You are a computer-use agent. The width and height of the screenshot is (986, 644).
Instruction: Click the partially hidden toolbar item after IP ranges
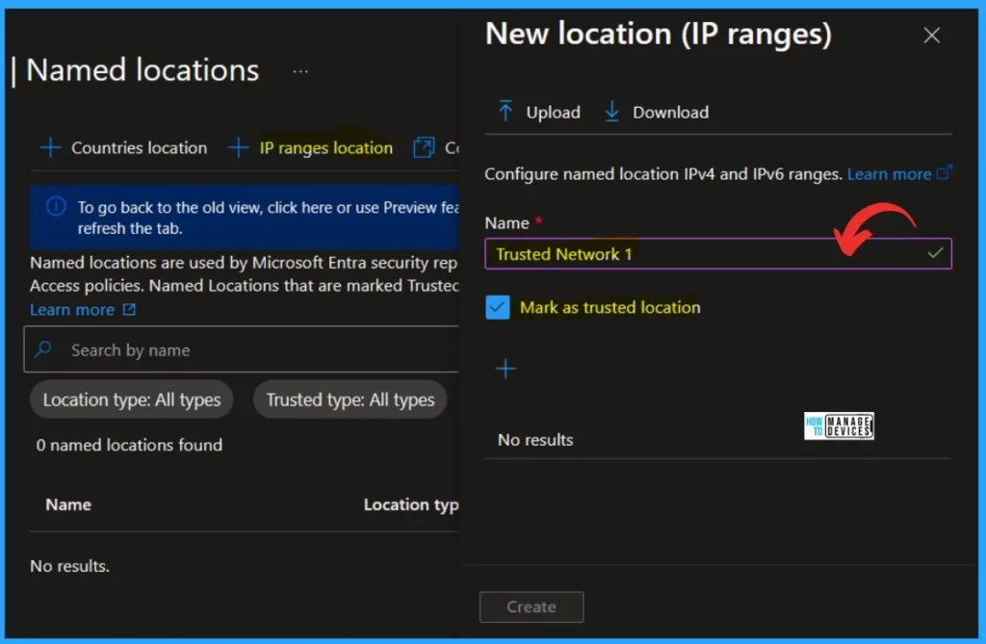coord(436,148)
